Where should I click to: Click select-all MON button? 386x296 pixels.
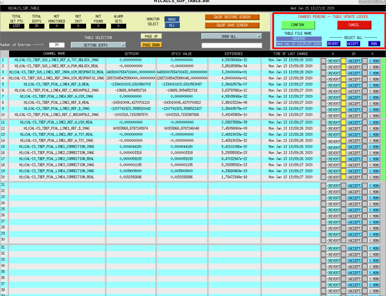pyautogui.click(x=374, y=44)
